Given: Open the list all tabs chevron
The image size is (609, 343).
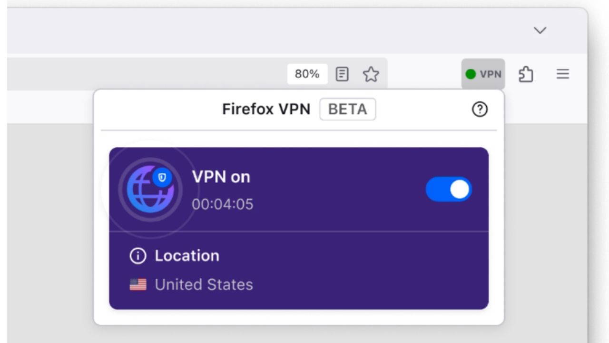Looking at the screenshot, I should [540, 30].
